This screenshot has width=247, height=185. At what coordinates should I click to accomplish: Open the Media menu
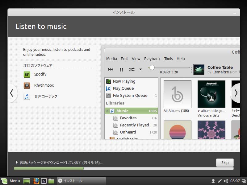(x=111, y=59)
